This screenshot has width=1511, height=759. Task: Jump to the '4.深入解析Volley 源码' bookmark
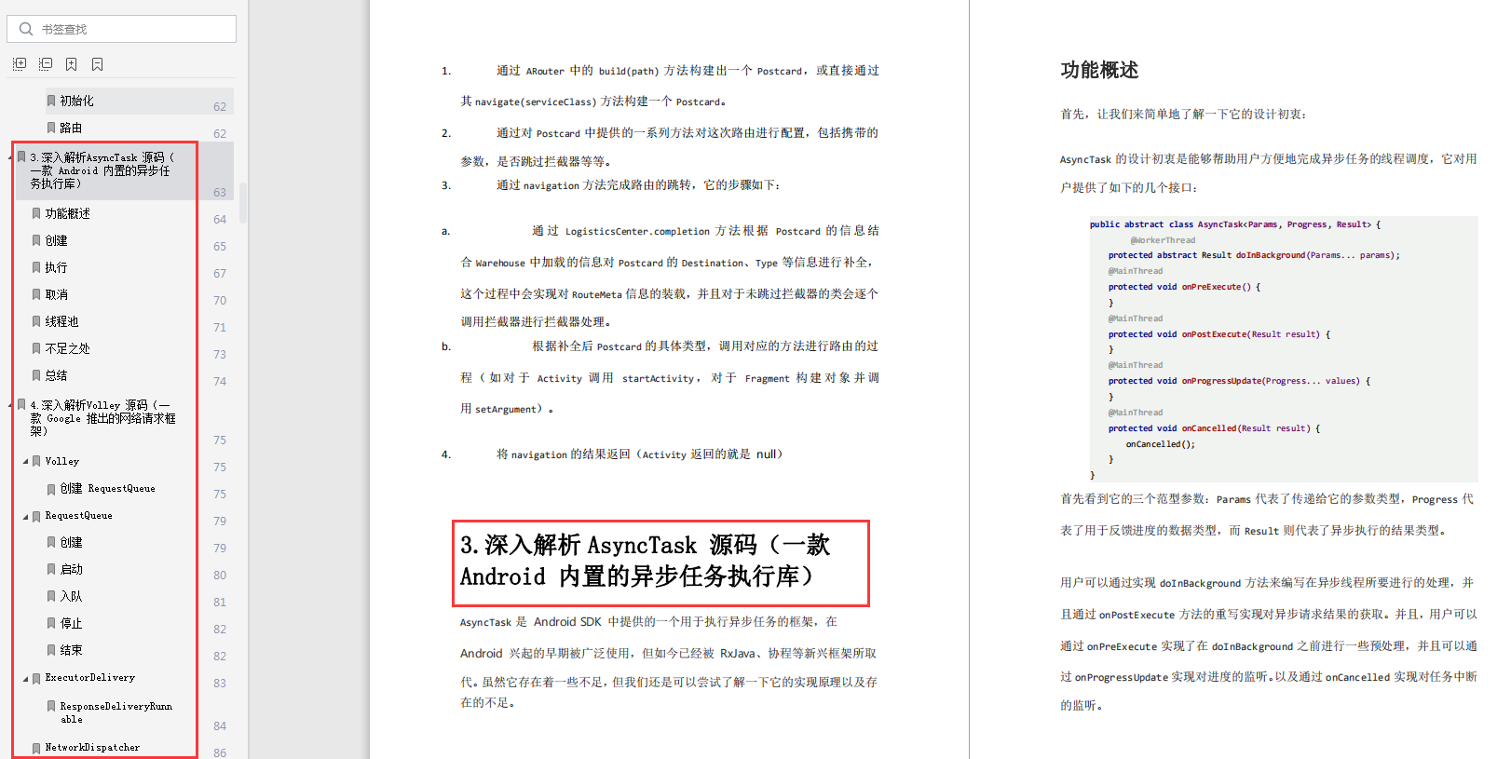102,418
